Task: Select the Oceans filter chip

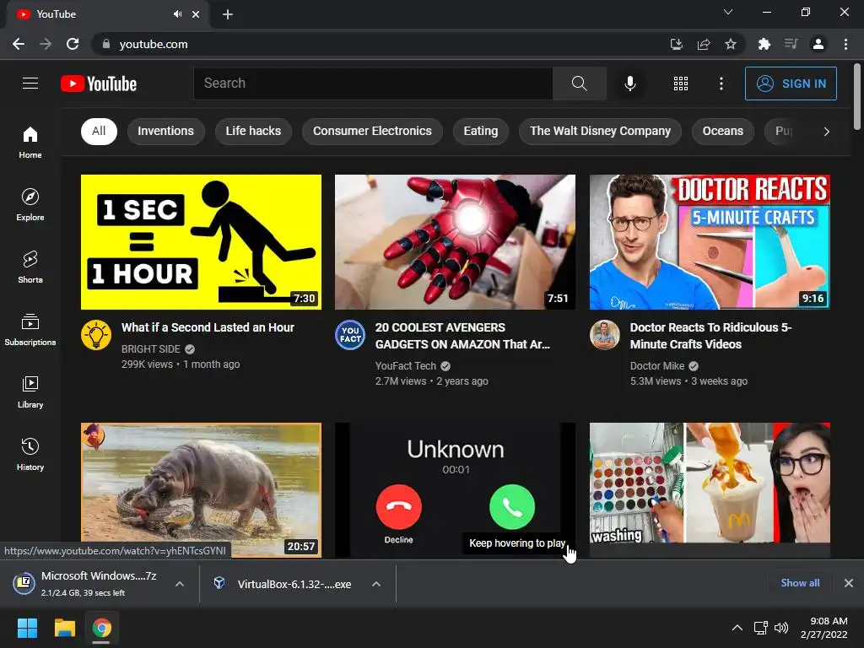Action: click(722, 131)
